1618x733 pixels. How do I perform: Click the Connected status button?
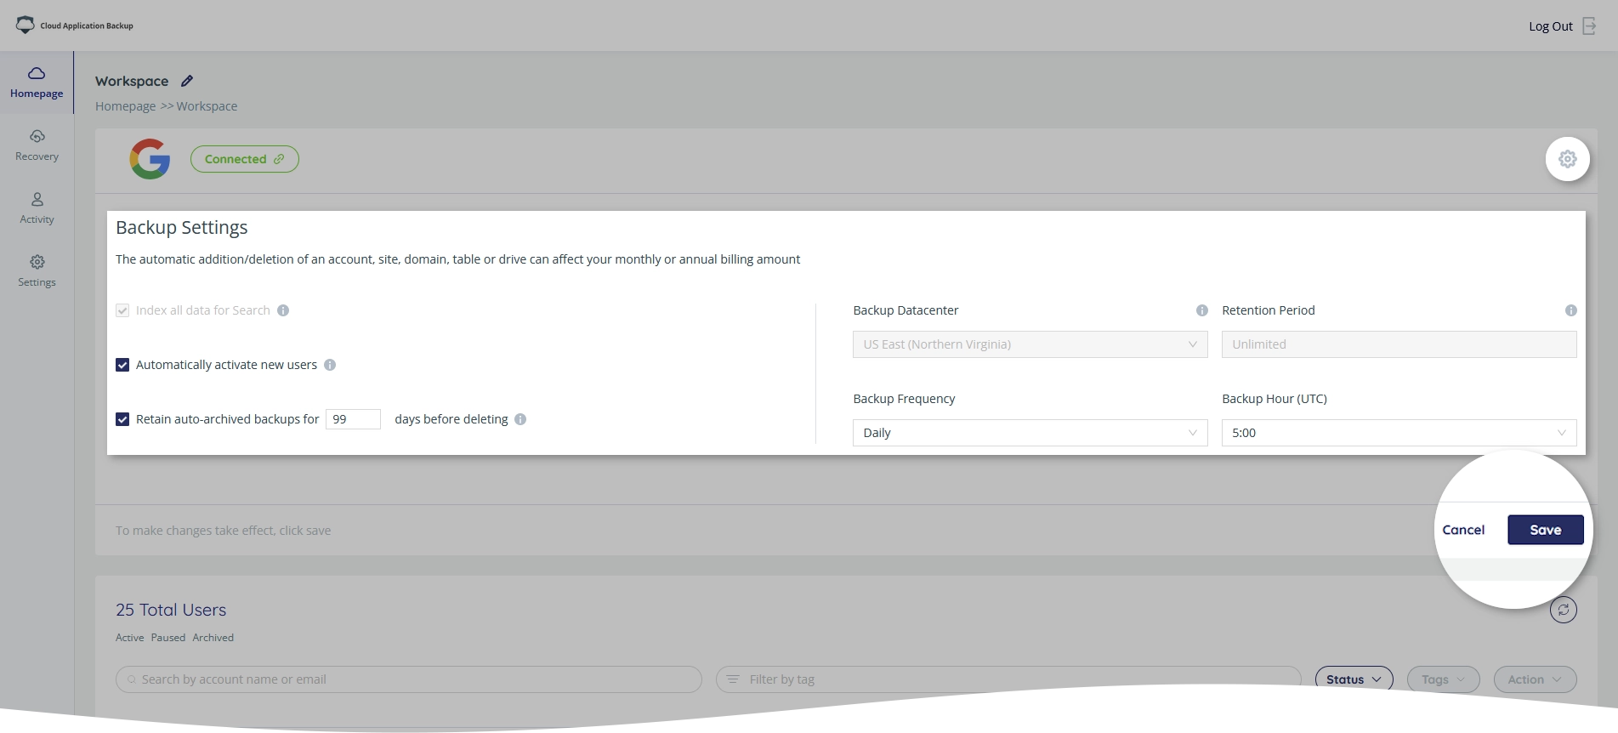point(244,159)
